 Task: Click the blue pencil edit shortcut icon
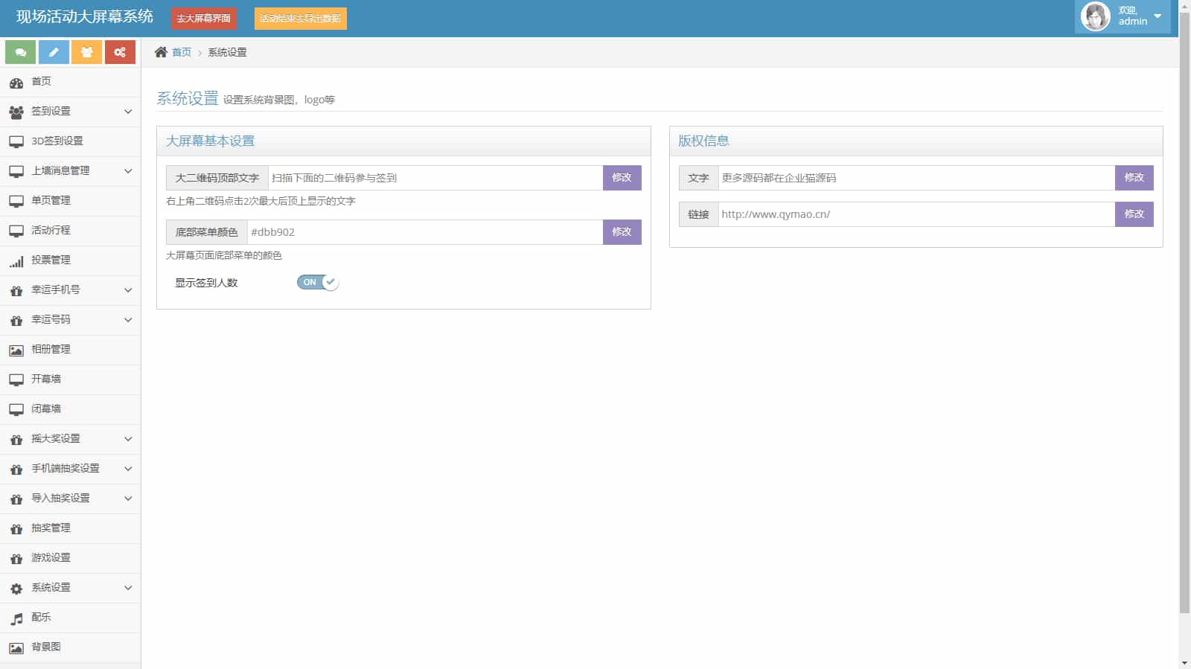[x=54, y=52]
